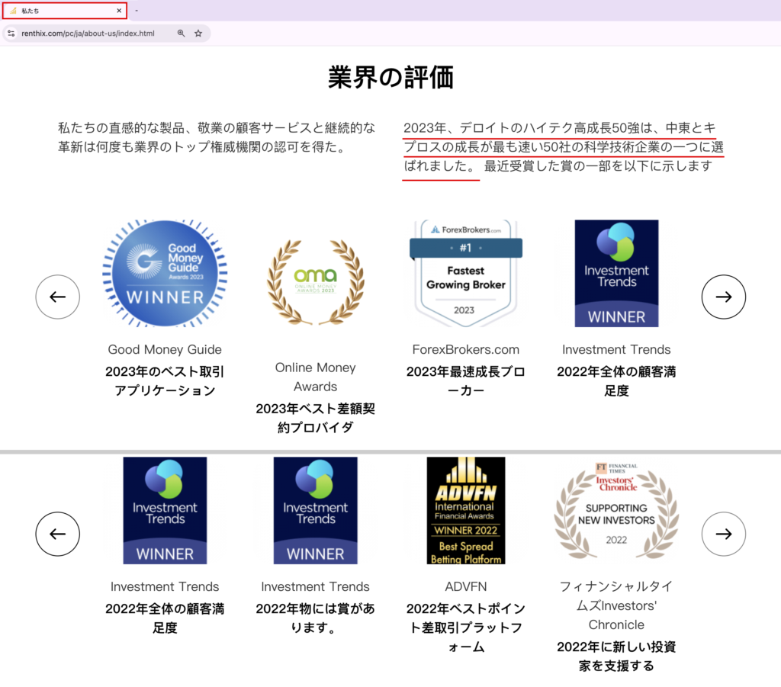This screenshot has height=687, width=781.
Task: Click the ADVFN label text
Action: click(466, 586)
